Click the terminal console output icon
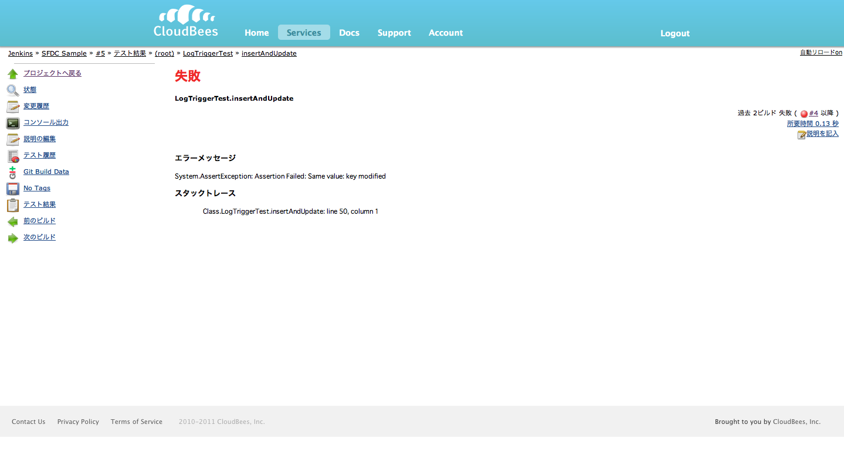Screen dimensions: 844x462 click(13, 123)
